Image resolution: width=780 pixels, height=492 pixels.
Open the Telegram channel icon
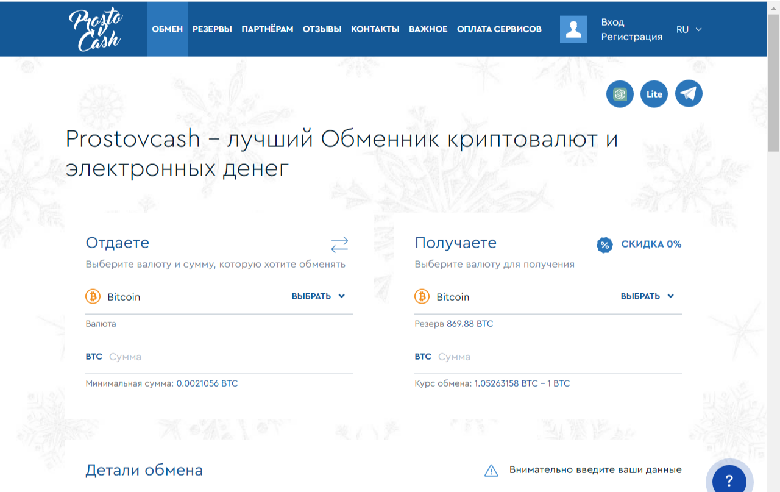pos(689,94)
